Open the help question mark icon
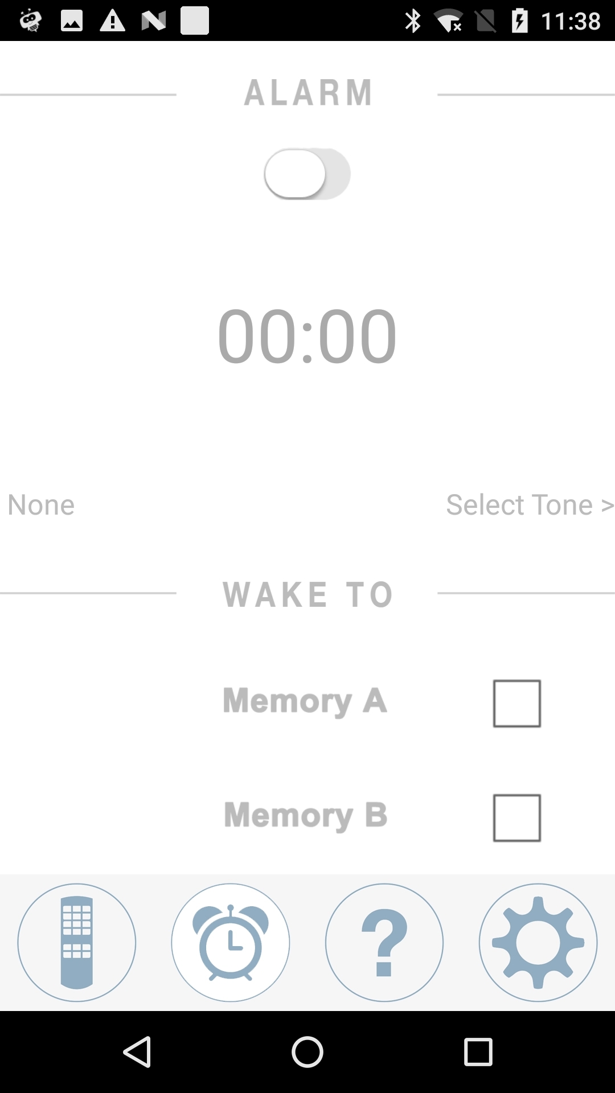Screen dimensions: 615x1093 tap(384, 942)
